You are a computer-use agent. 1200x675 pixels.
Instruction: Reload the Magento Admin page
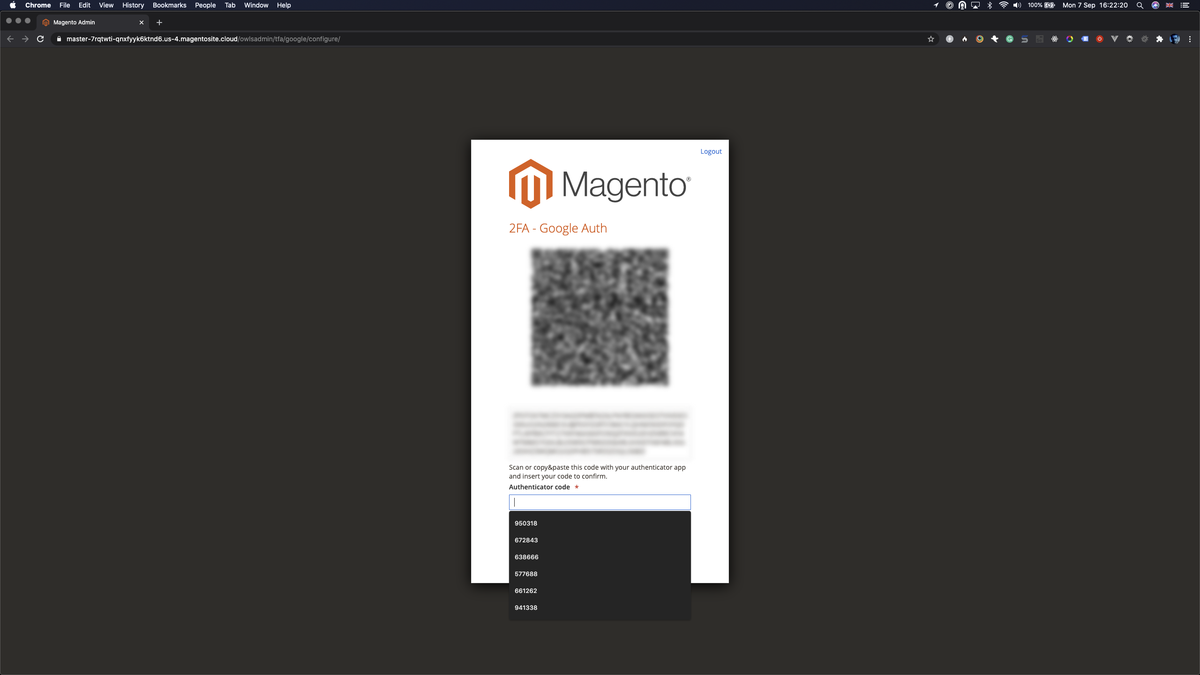(x=40, y=39)
